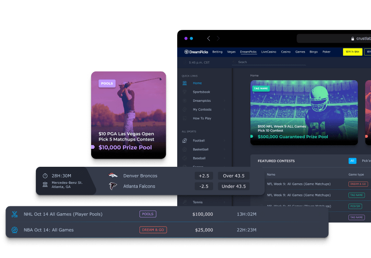
Task: Select the All filter in Featured Contests
Action: point(352,161)
